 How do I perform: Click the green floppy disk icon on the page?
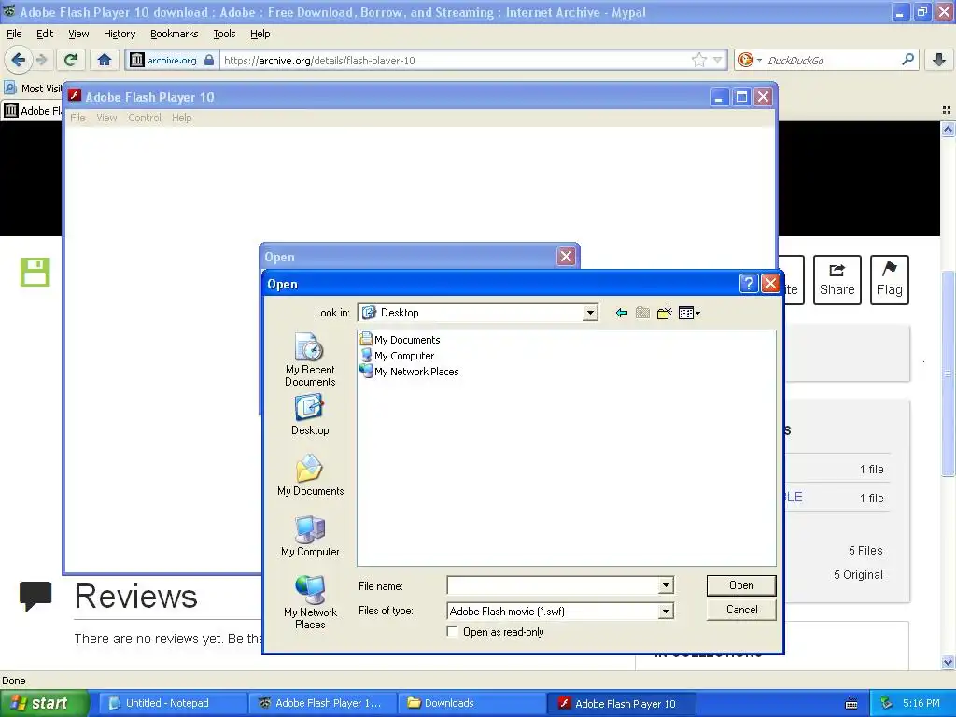(x=35, y=272)
